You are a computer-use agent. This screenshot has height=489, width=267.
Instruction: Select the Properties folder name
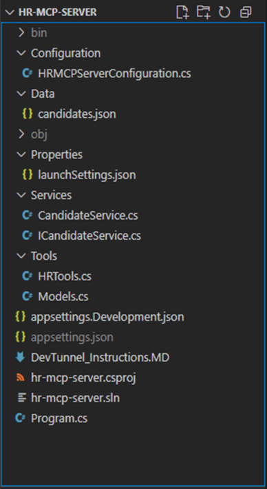click(x=56, y=155)
